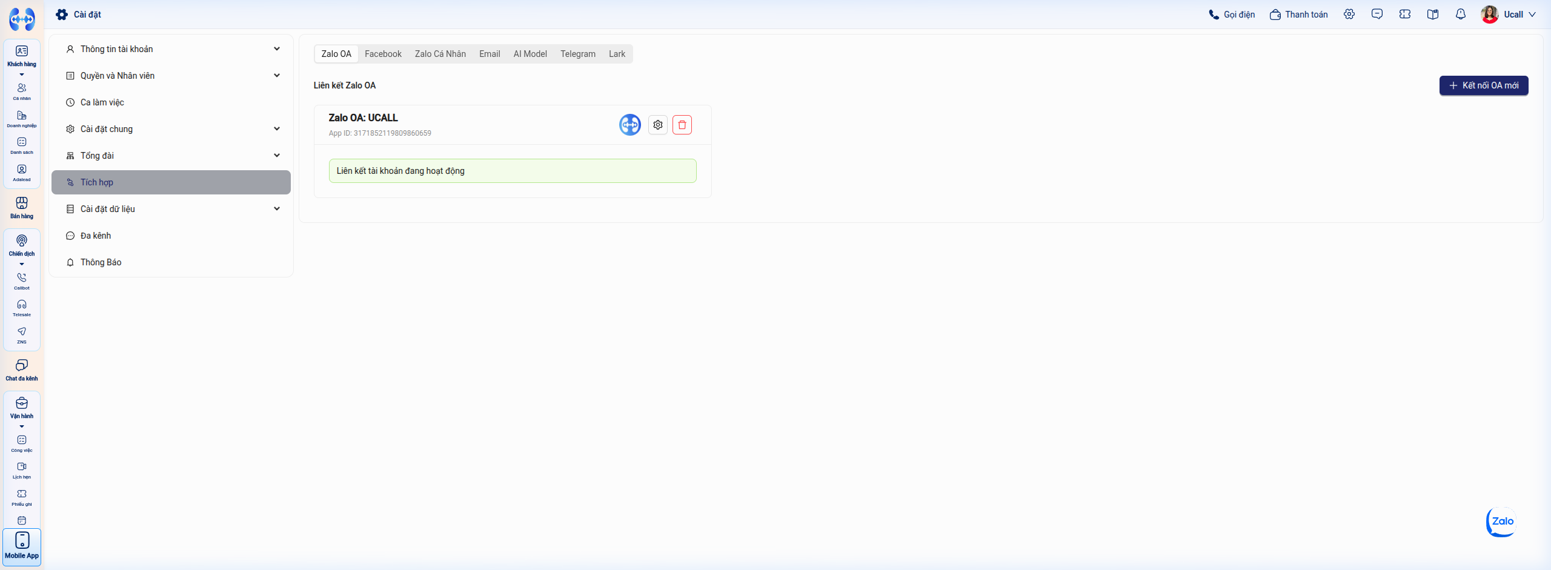Open the Khách hàng sidebar section
Screen dimensions: 1551x570
22,56
